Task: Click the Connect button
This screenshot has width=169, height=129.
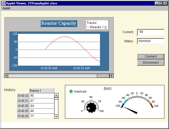Action: click(x=151, y=56)
